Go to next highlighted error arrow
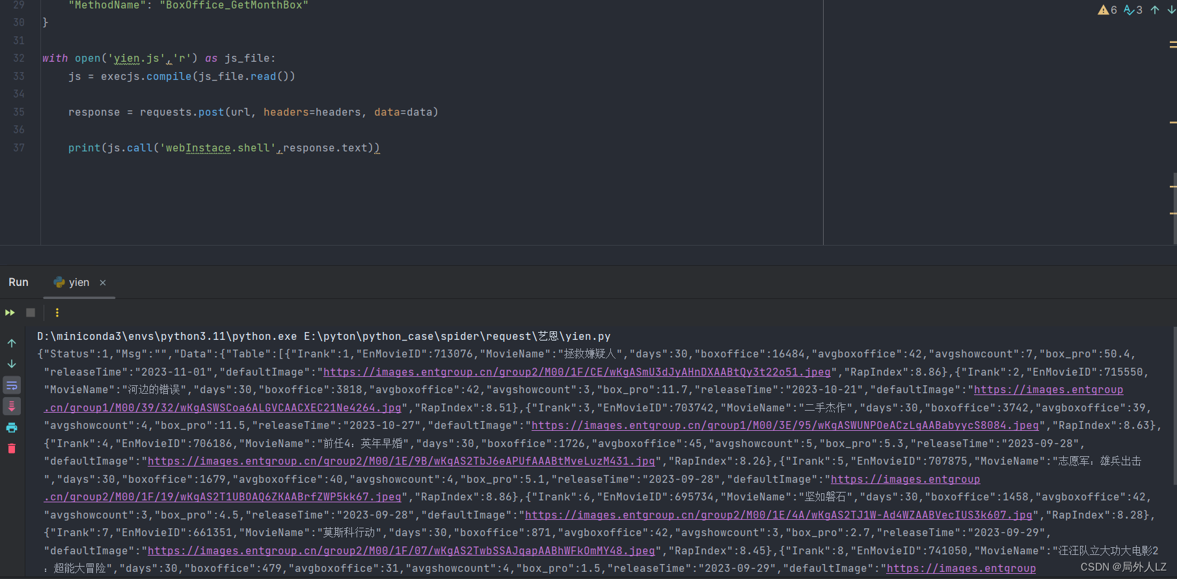The height and width of the screenshot is (579, 1177). (x=1171, y=10)
